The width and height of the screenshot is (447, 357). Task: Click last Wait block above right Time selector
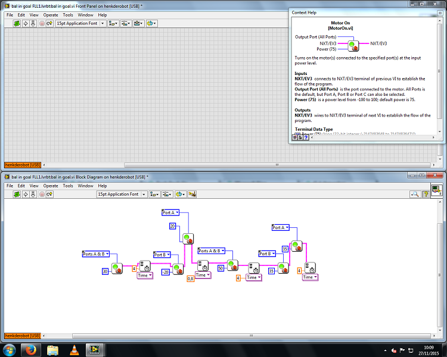(310, 268)
